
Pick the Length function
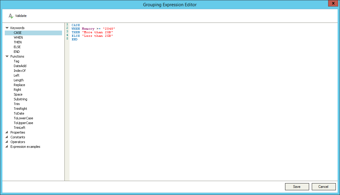(x=19, y=80)
